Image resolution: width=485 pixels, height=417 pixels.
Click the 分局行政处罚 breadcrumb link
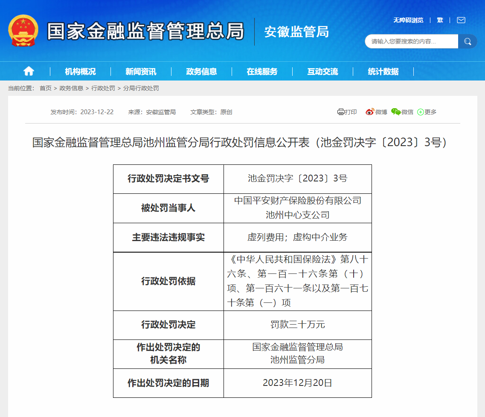tap(141, 88)
